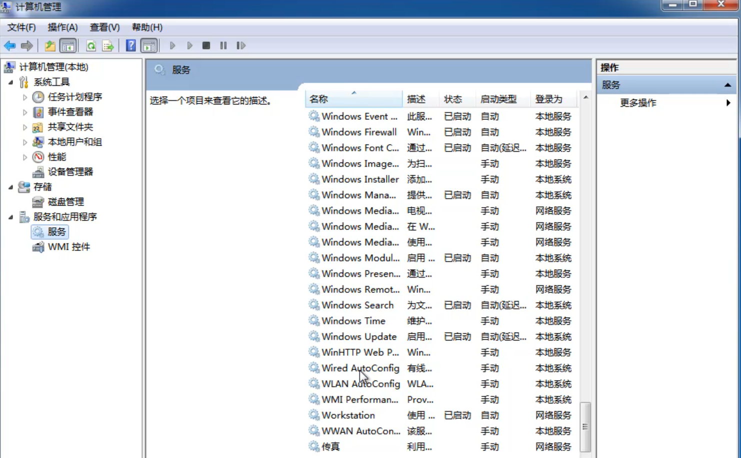Click the Restart Service icon

pos(241,46)
